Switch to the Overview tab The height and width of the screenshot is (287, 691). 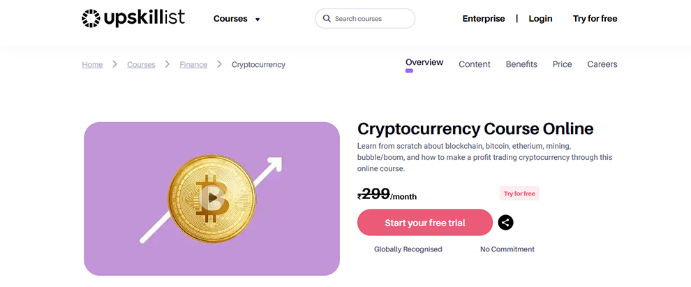pyautogui.click(x=424, y=62)
